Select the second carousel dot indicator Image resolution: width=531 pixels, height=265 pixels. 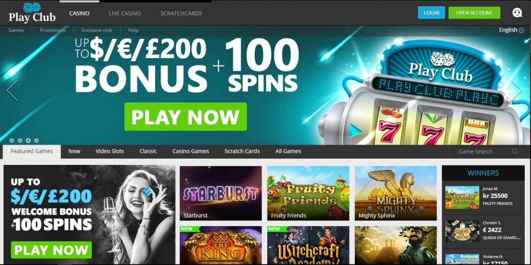[20, 141]
